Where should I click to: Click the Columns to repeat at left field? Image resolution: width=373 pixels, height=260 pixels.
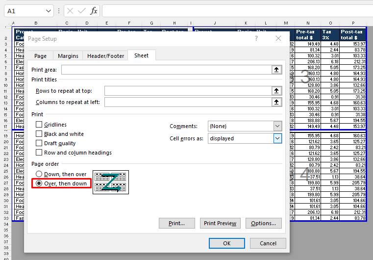(x=188, y=102)
